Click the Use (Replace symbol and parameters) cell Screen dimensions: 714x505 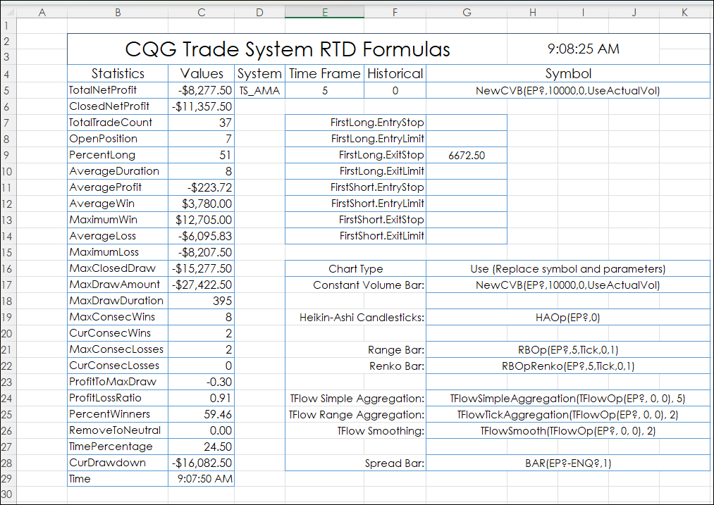point(568,268)
